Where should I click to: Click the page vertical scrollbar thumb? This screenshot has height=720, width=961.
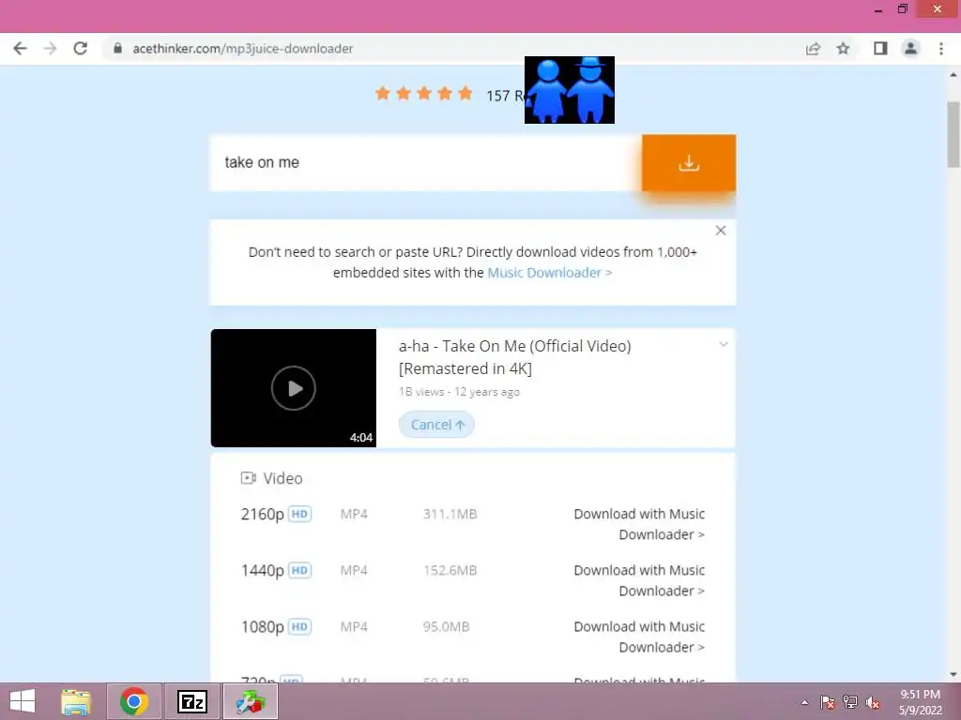953,135
